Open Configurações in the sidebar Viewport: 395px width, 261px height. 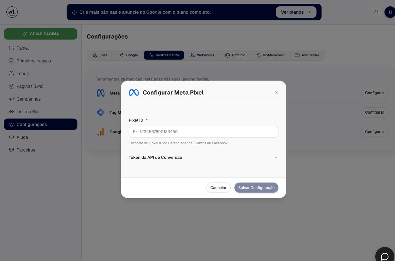[40, 124]
